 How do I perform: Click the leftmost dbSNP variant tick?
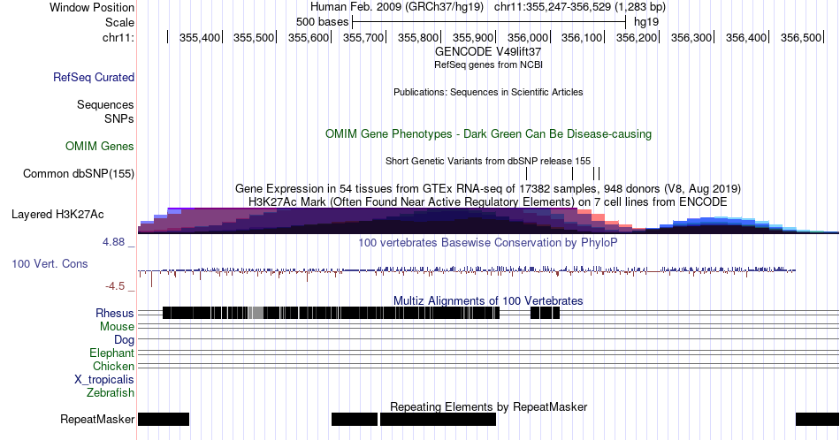tap(527, 173)
